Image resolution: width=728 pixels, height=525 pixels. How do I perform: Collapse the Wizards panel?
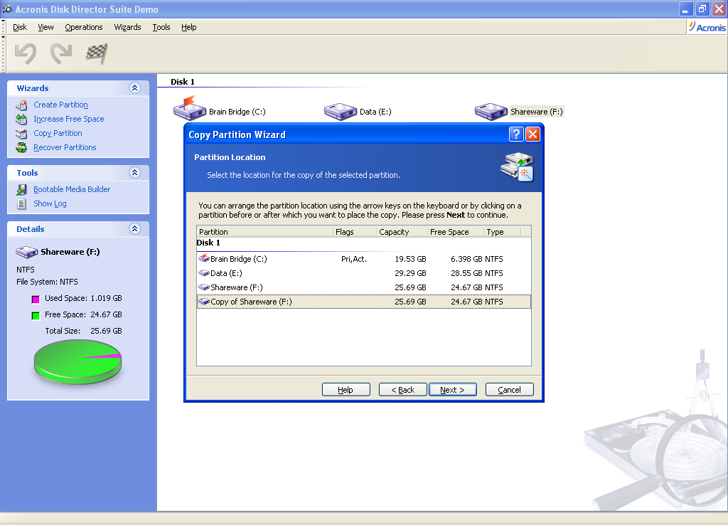(134, 87)
